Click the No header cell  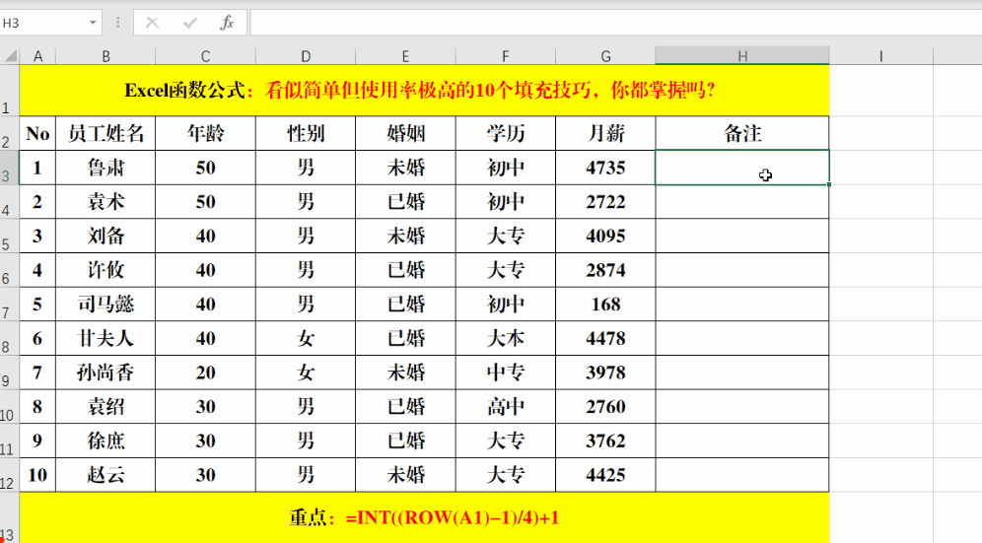point(37,133)
